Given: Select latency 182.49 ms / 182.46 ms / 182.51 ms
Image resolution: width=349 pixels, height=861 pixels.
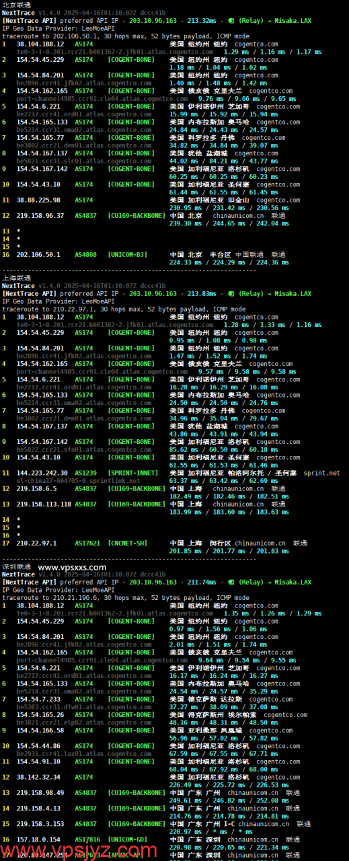Looking at the screenshot, I should [229, 496].
